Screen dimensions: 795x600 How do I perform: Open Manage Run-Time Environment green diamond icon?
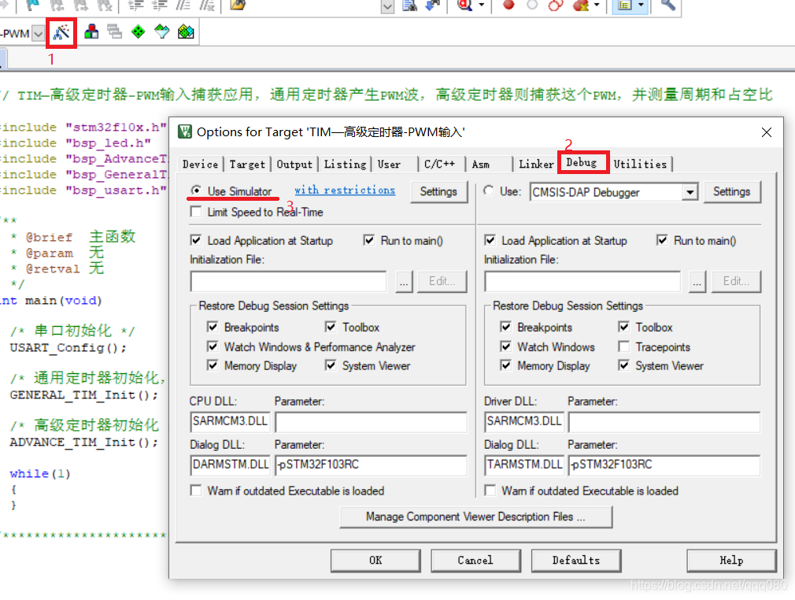click(x=138, y=32)
